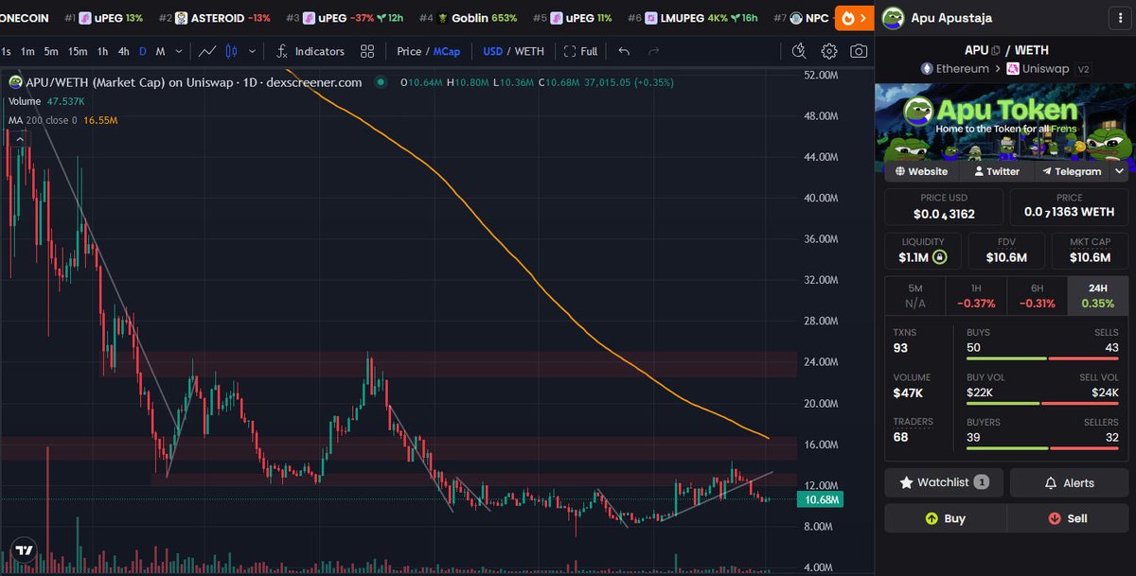Viewport: 1136px width, 576px height.
Task: Expand chart style dropdown arrow
Action: 253,51
